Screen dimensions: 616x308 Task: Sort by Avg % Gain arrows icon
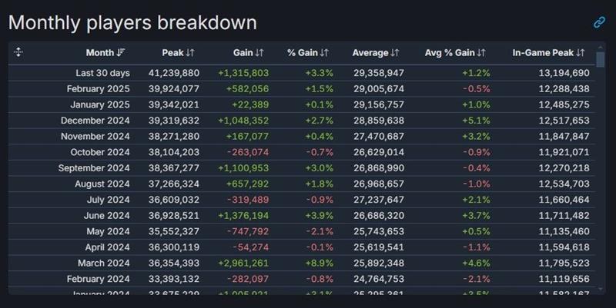(481, 53)
